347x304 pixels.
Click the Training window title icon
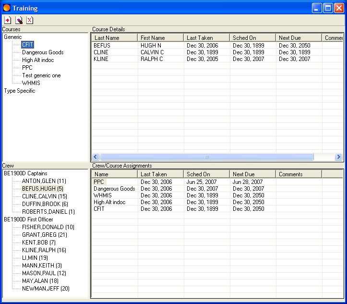coord(7,8)
